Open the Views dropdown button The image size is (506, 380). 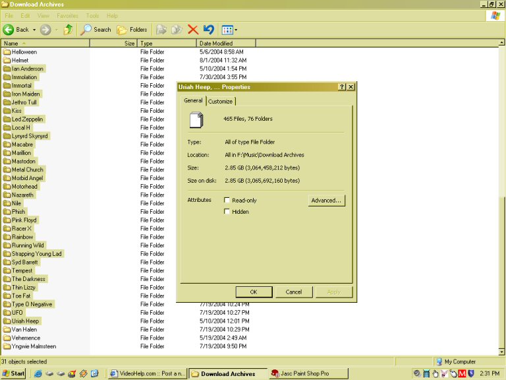pyautogui.click(x=229, y=30)
